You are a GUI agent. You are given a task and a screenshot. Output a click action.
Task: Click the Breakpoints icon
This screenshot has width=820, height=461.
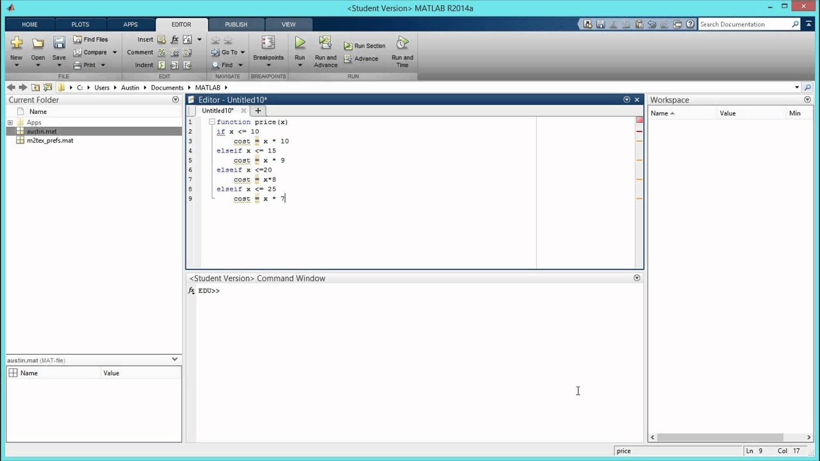pos(268,43)
